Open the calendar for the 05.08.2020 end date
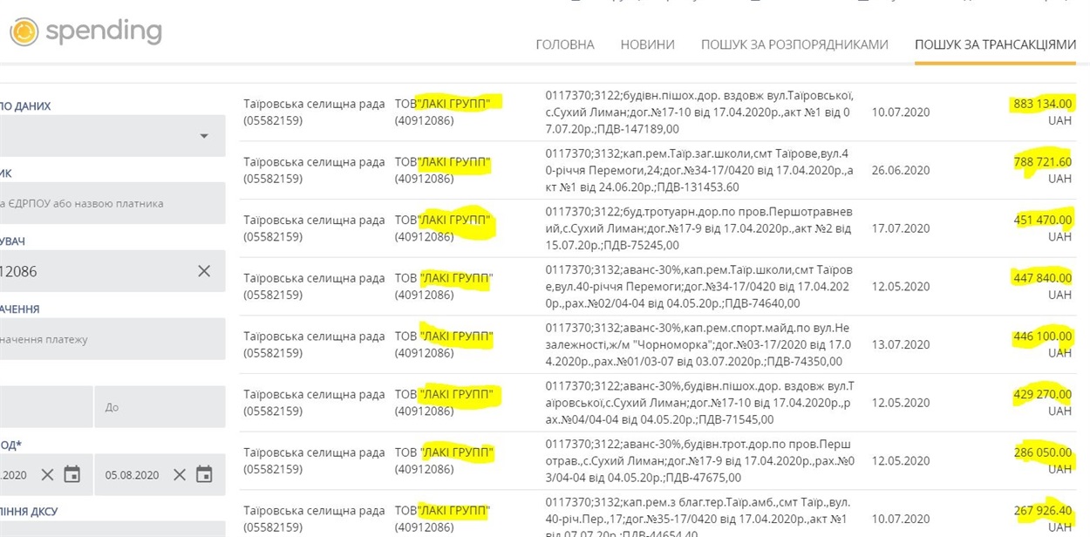1090x537 pixels. point(204,474)
